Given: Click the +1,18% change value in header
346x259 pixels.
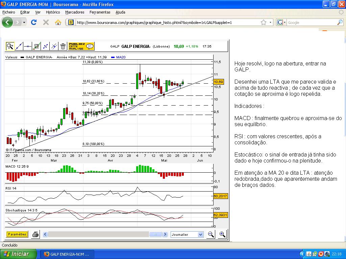Looking at the screenshot, I should pos(192,47).
